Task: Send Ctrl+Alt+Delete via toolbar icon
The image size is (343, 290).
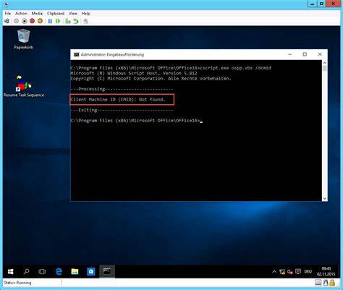Action: pos(7,21)
